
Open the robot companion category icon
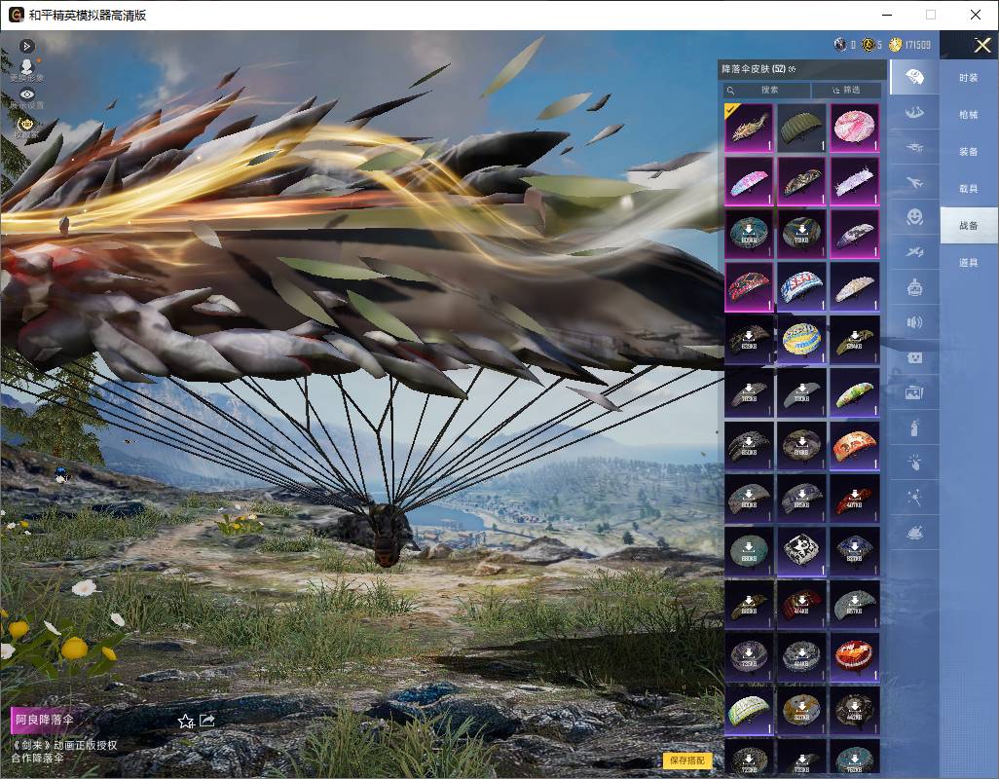point(914,287)
